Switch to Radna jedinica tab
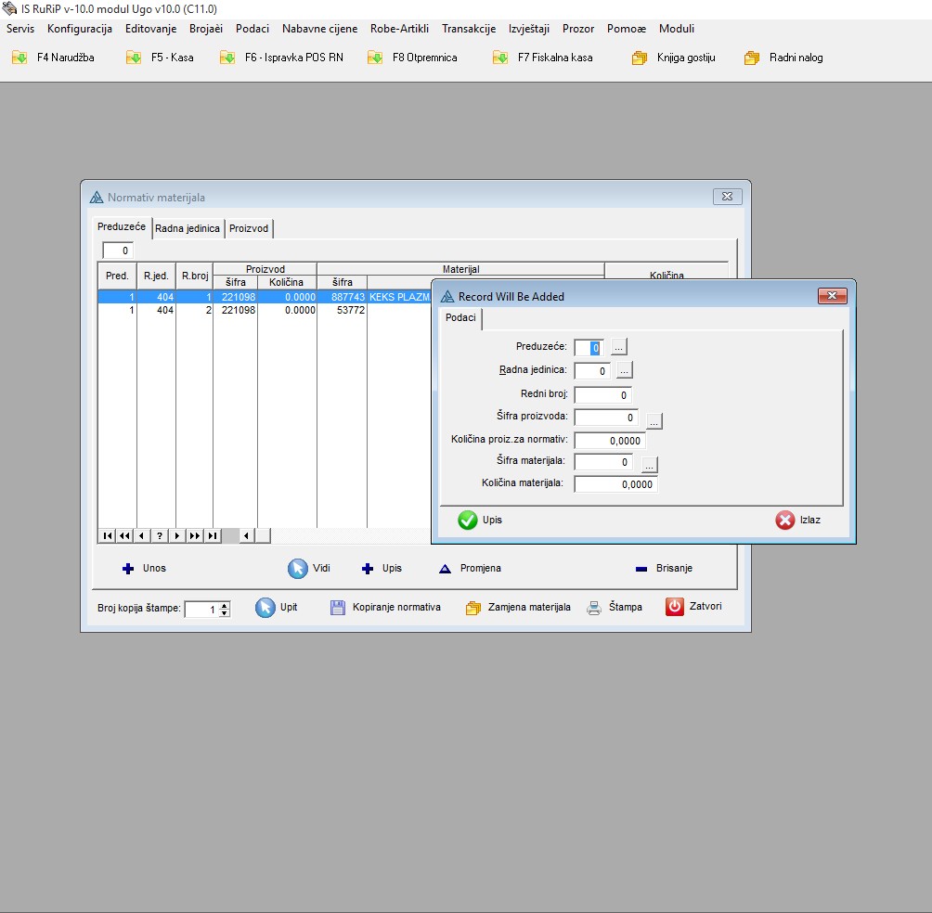Screen dimensions: 932x913 pyautogui.click(x=188, y=228)
